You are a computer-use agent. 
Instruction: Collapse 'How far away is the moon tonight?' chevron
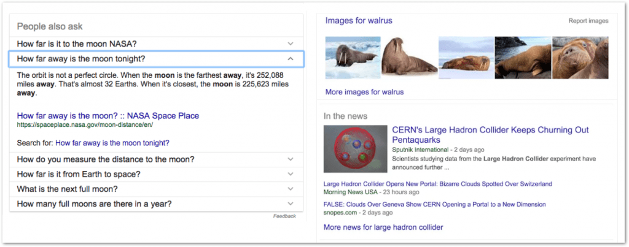coord(291,59)
